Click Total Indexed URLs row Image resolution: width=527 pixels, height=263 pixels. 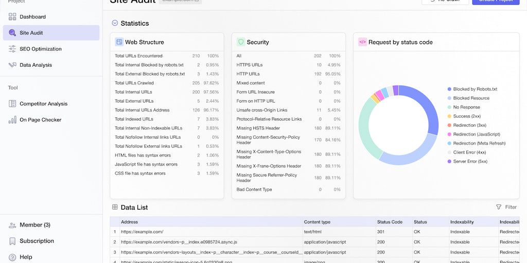coord(167,119)
